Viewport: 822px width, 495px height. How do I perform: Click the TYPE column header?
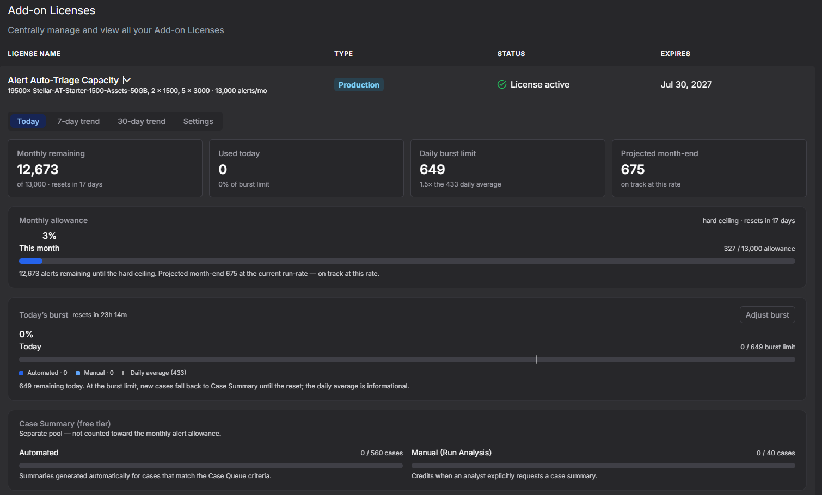(343, 54)
